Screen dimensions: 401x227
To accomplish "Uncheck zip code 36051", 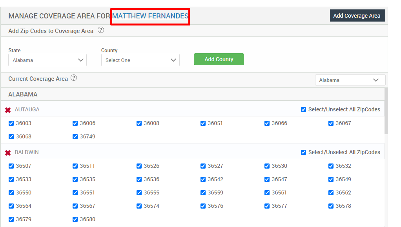I will [203, 123].
